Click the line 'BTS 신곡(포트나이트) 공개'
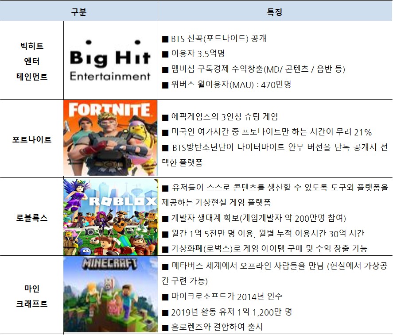This screenshot has height=335, width=393. click(x=214, y=39)
